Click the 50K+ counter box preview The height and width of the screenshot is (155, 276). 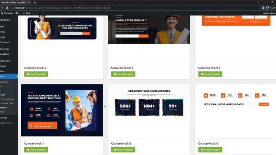[125, 108]
